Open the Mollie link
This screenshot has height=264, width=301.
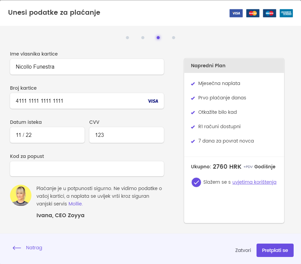click(x=75, y=203)
